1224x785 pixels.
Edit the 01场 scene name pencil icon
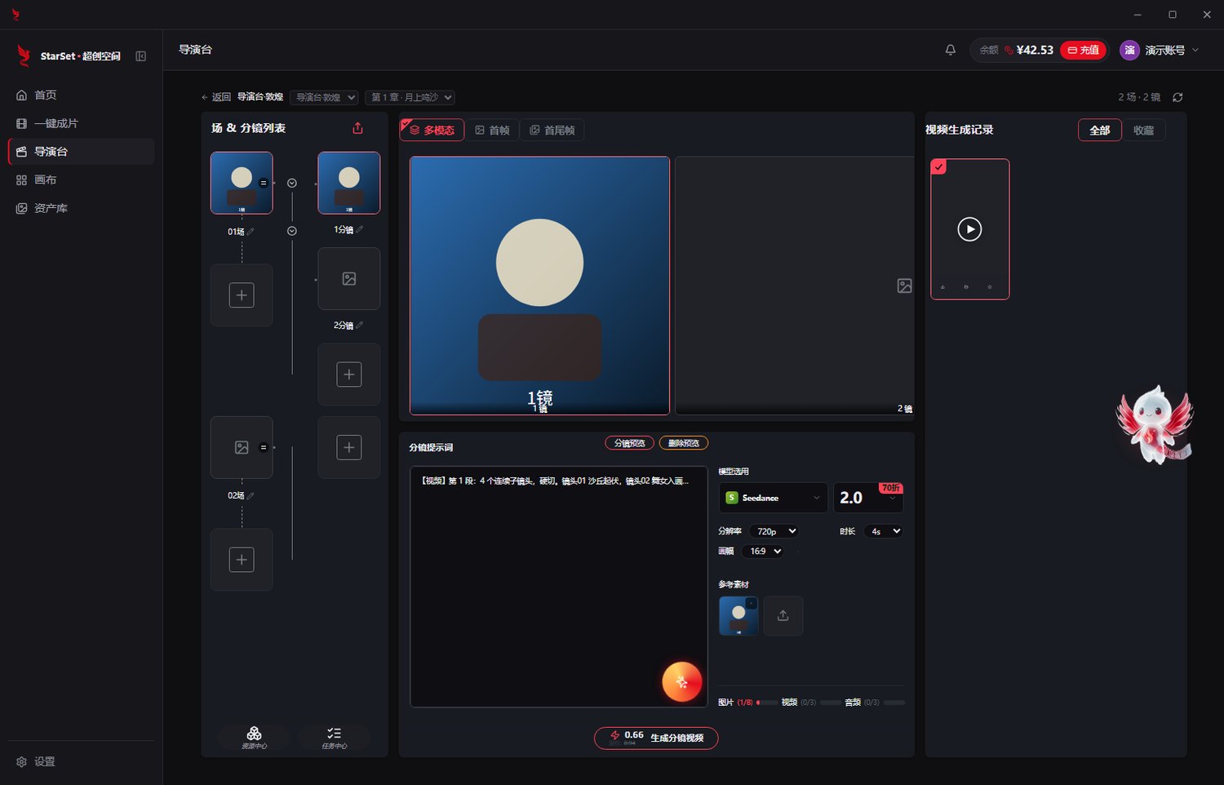tap(251, 232)
